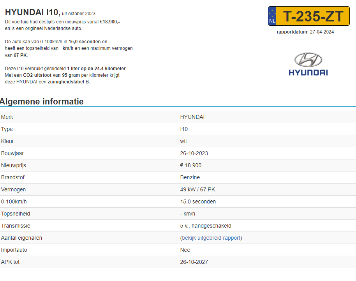Image resolution: width=356 pixels, height=281 pixels.
Task: Click the bold '€18.900,-' price text
Action: 110,22
